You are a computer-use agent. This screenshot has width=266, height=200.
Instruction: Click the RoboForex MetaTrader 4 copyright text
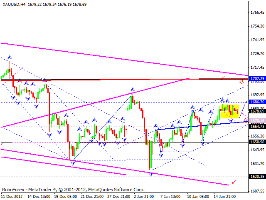click(x=73, y=190)
